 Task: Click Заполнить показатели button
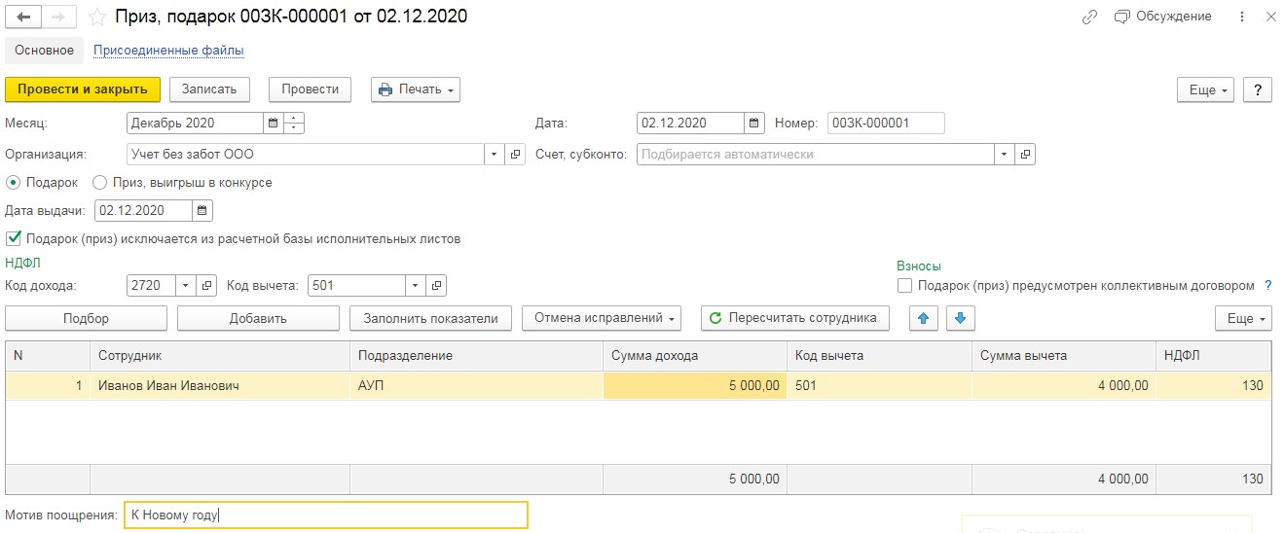pyautogui.click(x=430, y=318)
